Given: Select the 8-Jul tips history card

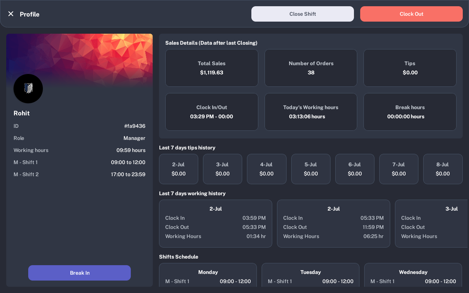Looking at the screenshot, I should [443, 169].
